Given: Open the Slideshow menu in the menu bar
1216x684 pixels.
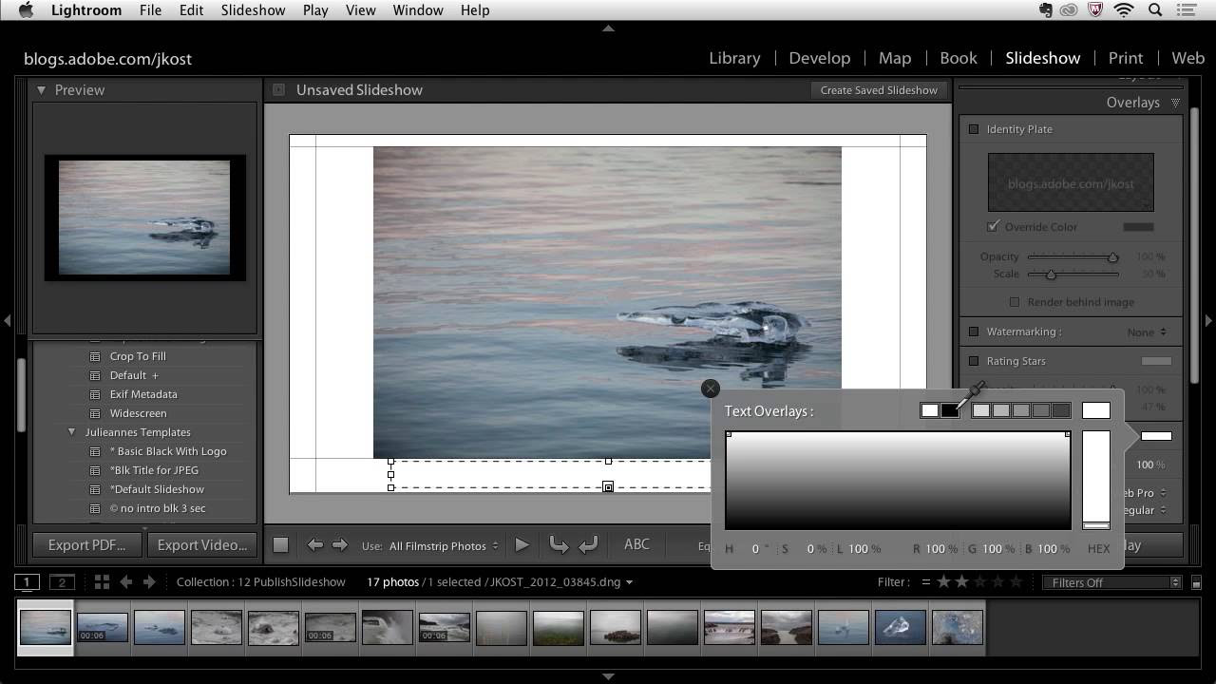Looking at the screenshot, I should (253, 10).
